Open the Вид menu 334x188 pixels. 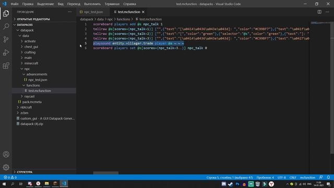coord(61,4)
